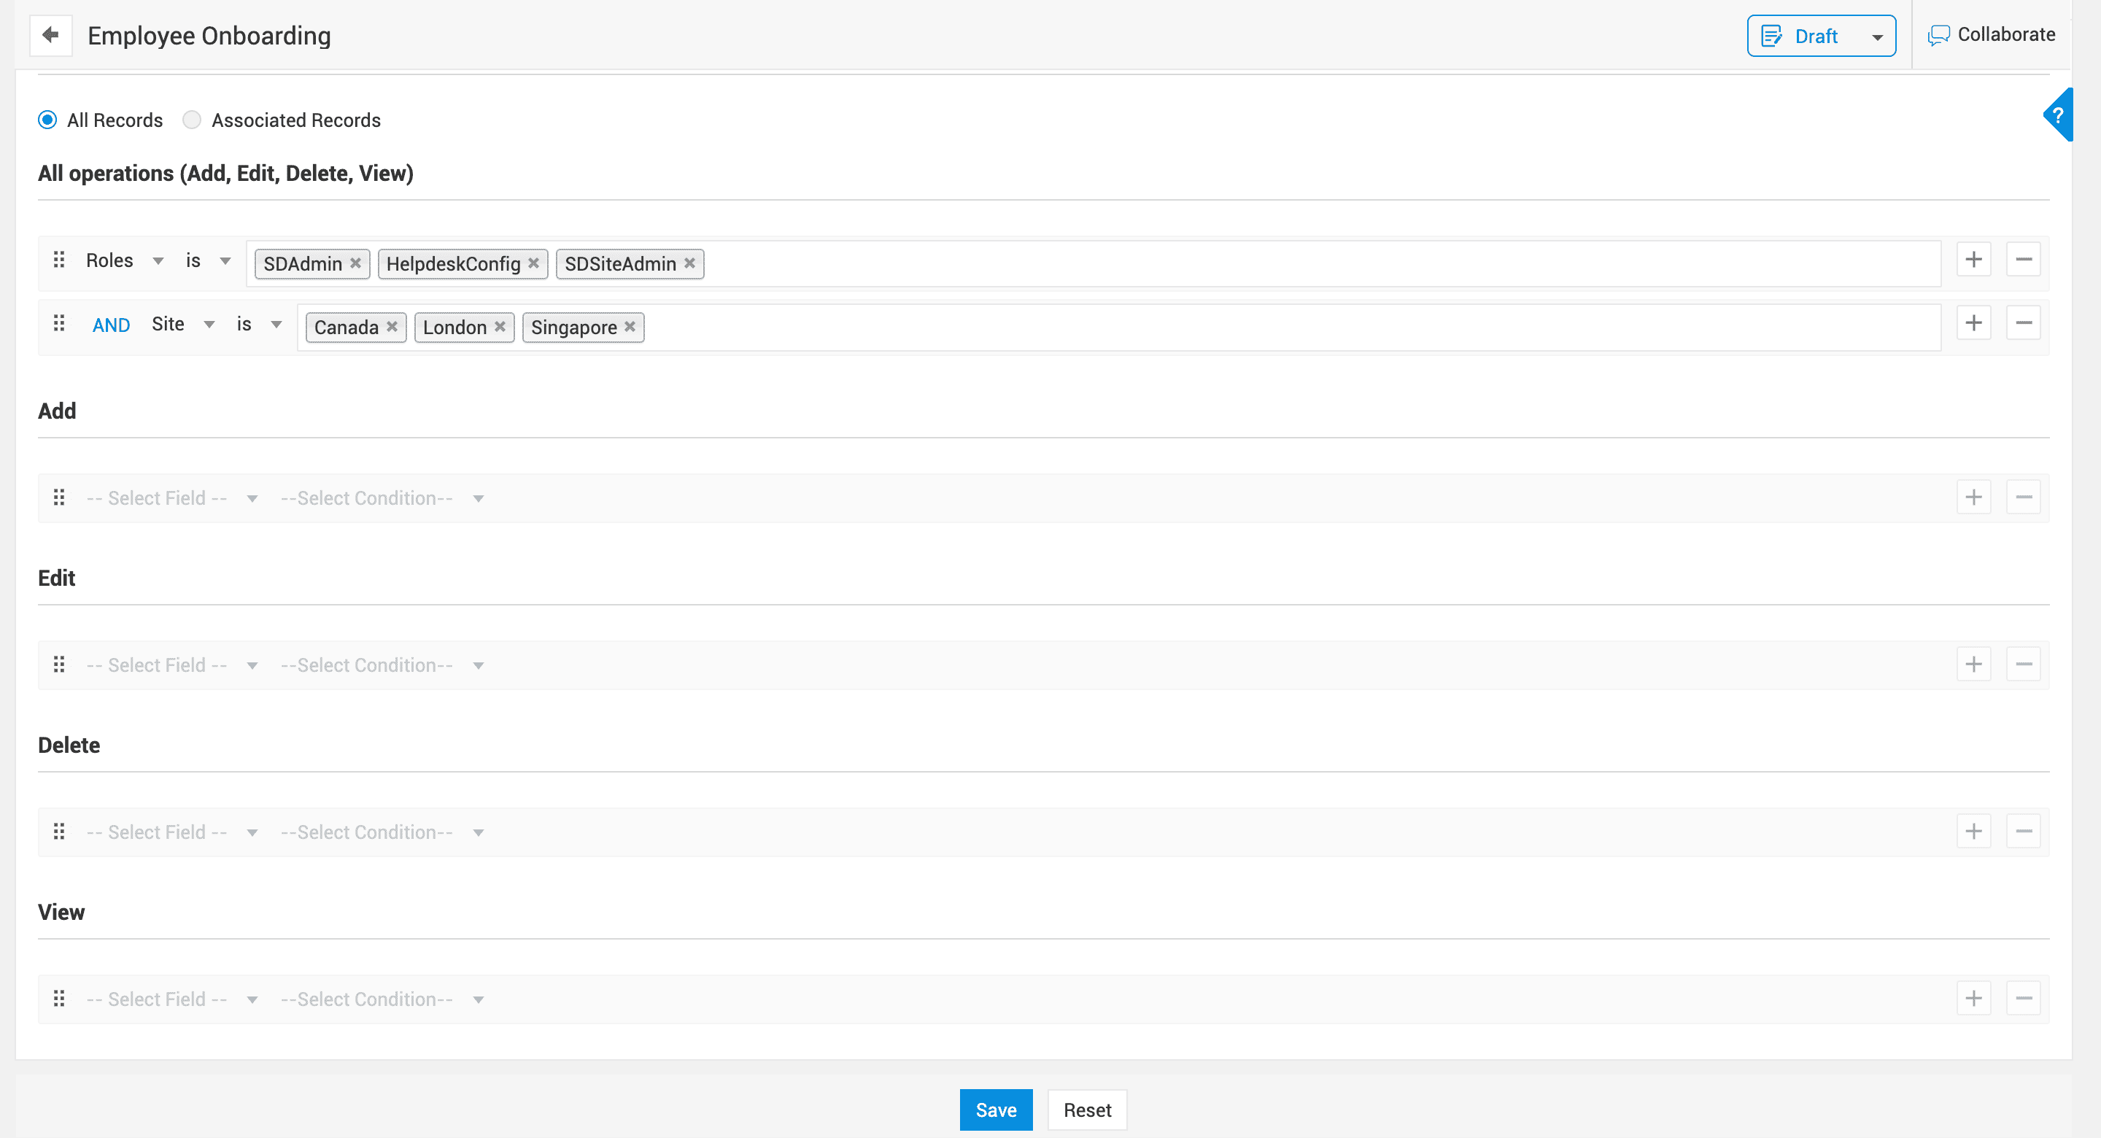Select the All Records radio button

(47, 120)
